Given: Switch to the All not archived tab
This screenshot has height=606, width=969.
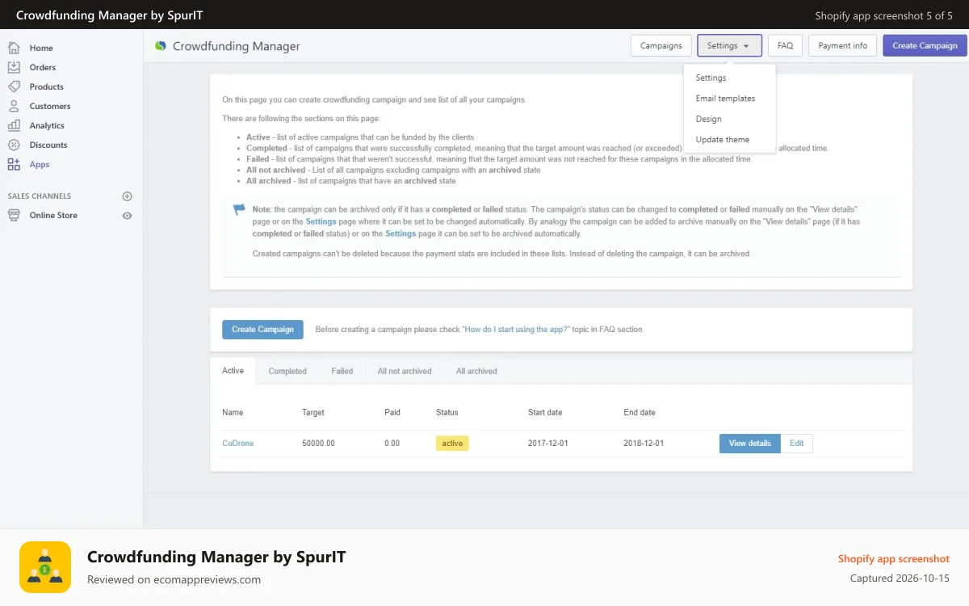Looking at the screenshot, I should coord(405,371).
